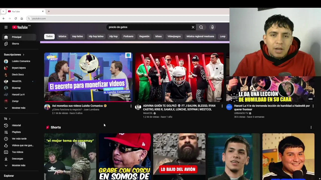Click the Explorar section heading
The image size is (321, 180).
[9, 176]
